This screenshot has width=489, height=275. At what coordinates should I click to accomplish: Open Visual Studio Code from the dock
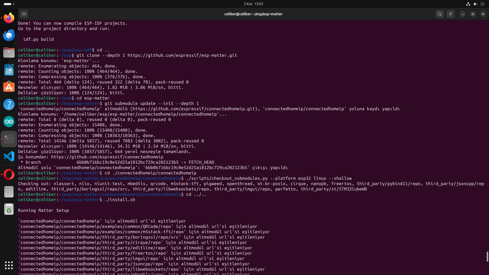(x=9, y=156)
